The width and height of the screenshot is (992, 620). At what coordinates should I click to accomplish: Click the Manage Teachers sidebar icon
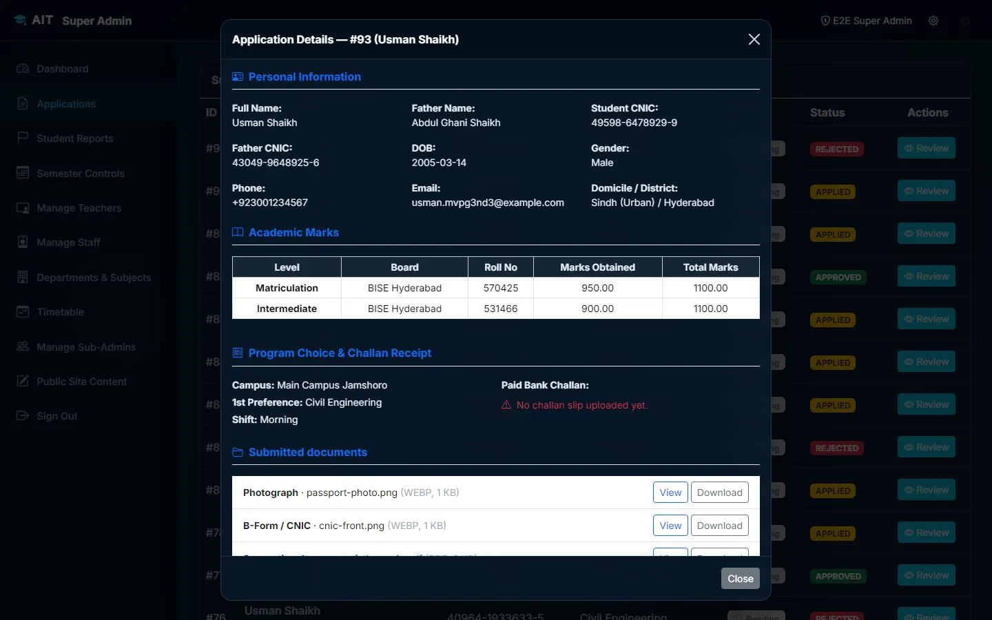click(x=23, y=208)
